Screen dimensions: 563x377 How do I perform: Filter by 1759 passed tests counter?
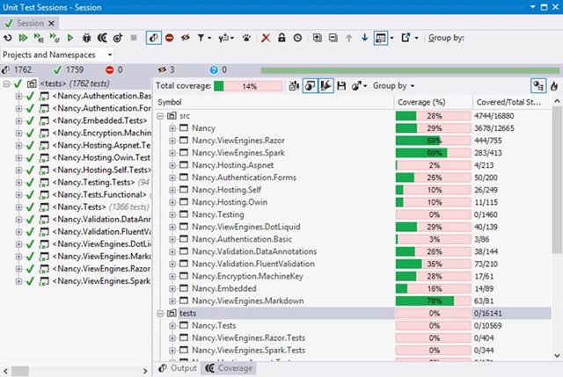[x=69, y=69]
